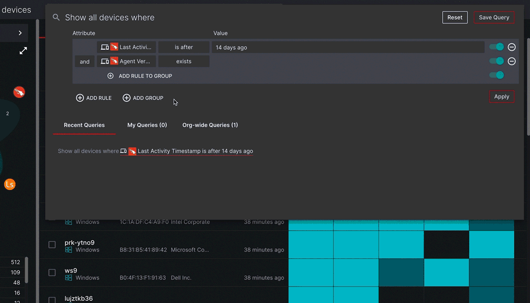
Task: Click the count 109 in the sidebar
Action: coord(15,272)
